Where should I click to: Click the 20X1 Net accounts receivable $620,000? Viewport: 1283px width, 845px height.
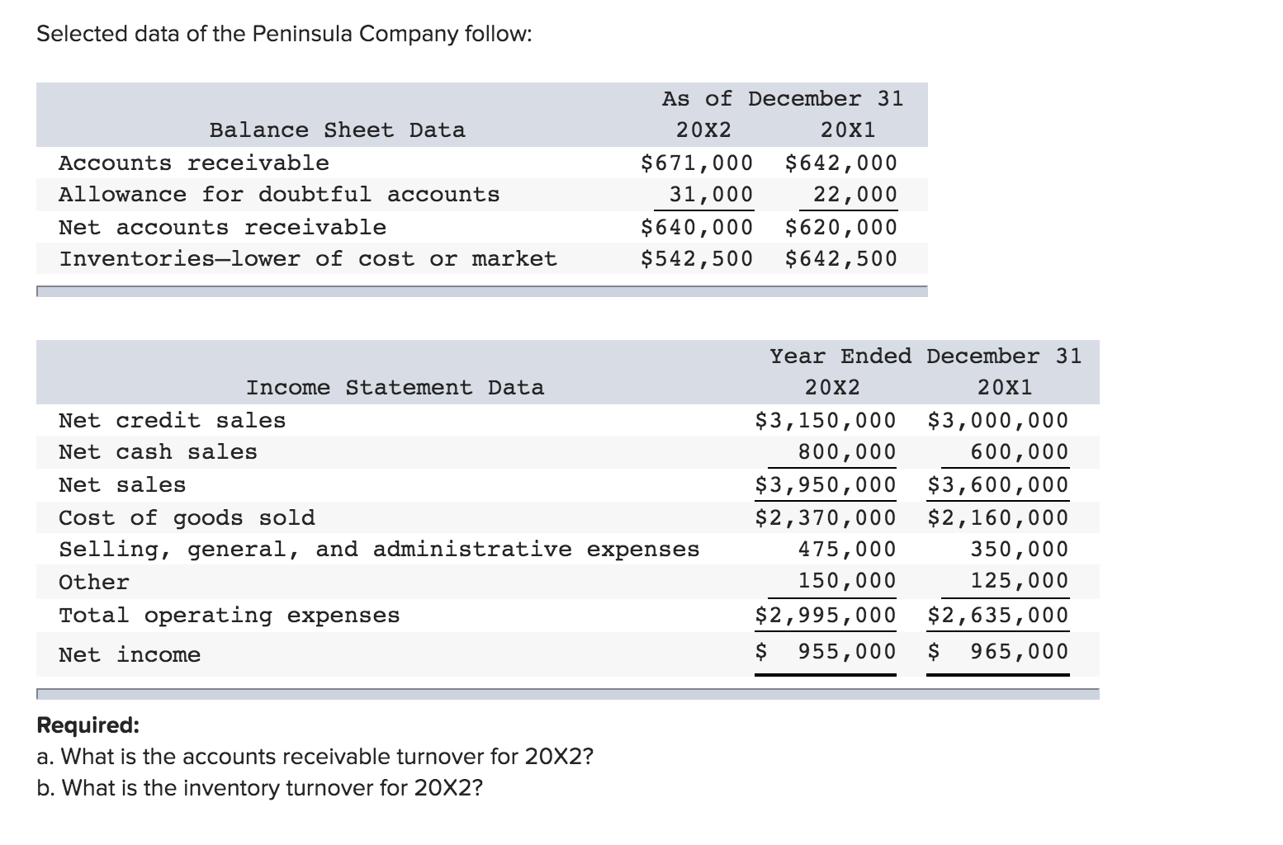tap(840, 227)
